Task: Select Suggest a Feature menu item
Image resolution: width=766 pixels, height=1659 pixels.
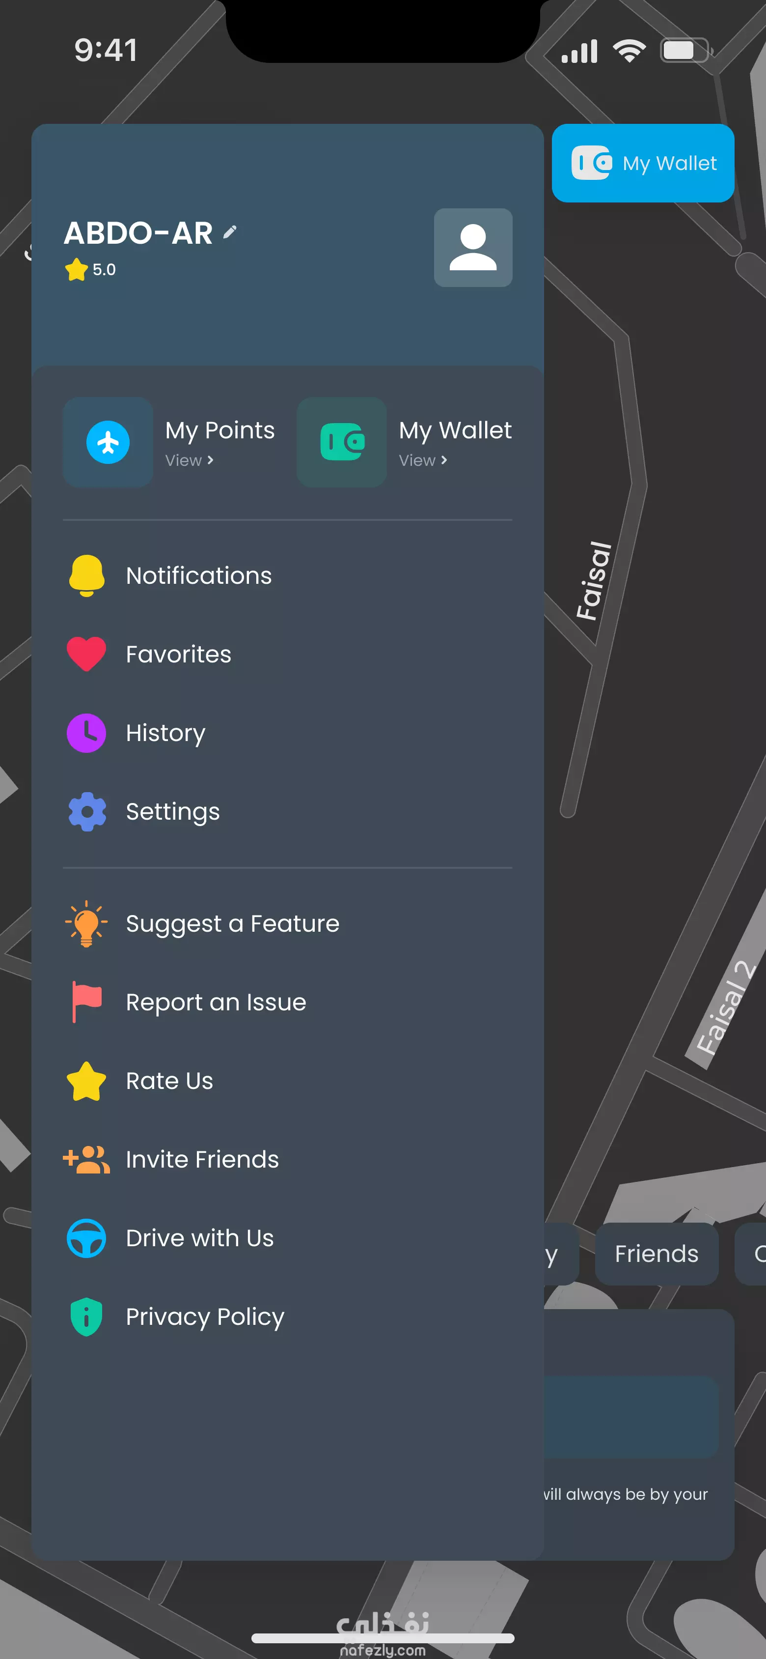Action: click(287, 923)
